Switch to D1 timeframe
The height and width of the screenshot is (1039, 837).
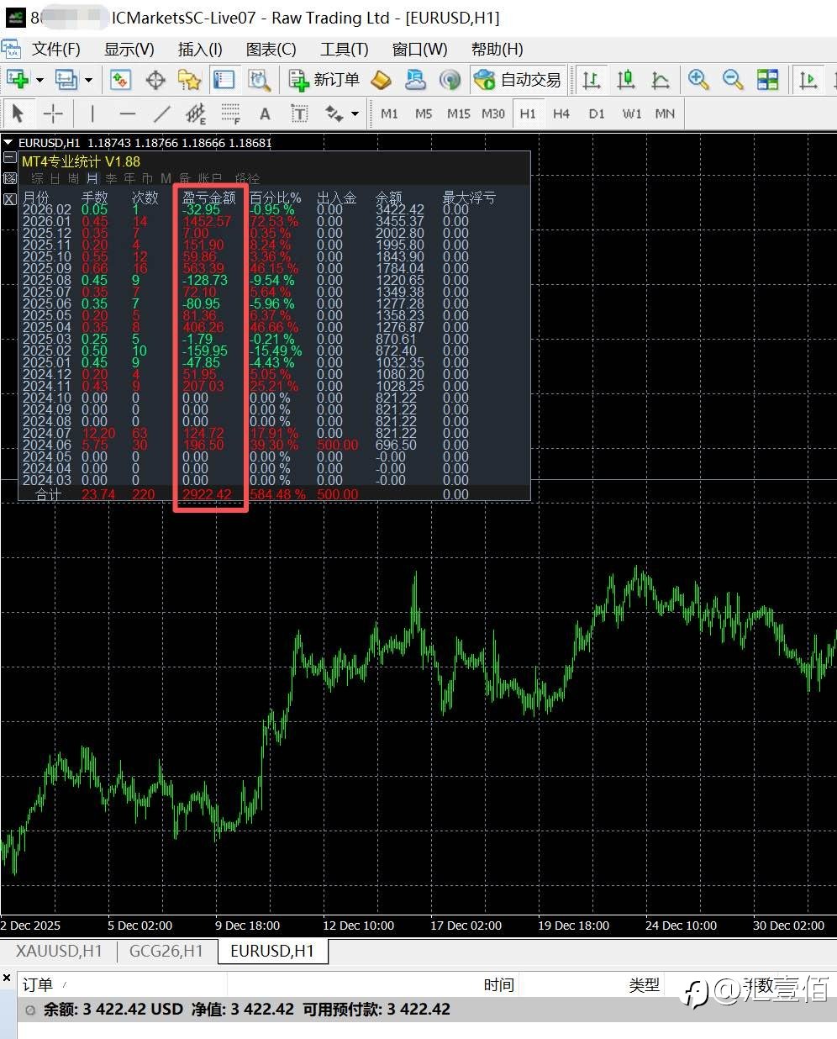pyautogui.click(x=597, y=113)
